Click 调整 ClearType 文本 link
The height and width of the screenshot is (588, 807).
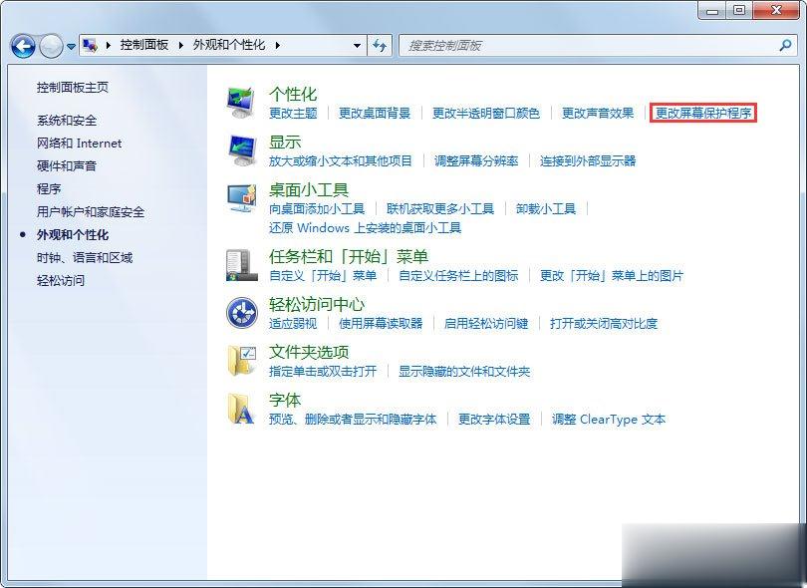[609, 419]
